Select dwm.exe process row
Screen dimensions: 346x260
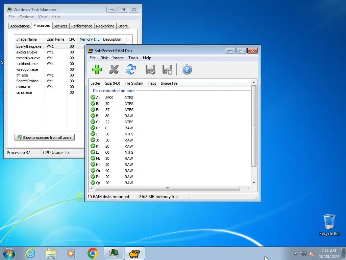click(49, 87)
